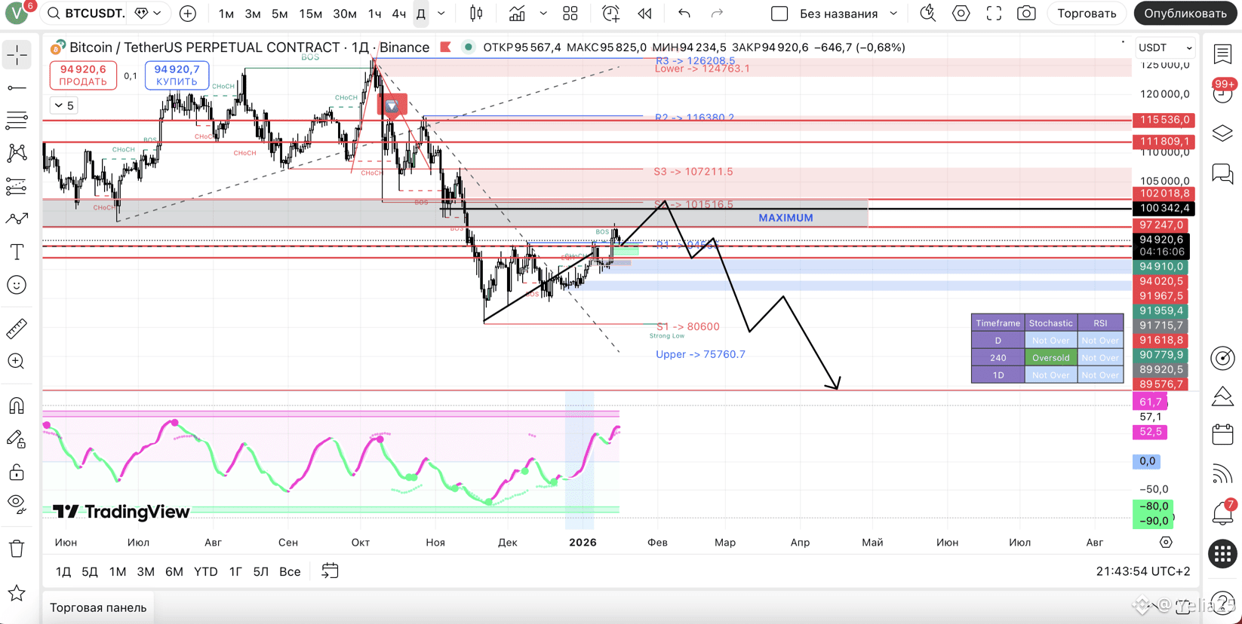Switch the chart to fullscreen mode
Screen dimensions: 1242x624
(x=994, y=14)
